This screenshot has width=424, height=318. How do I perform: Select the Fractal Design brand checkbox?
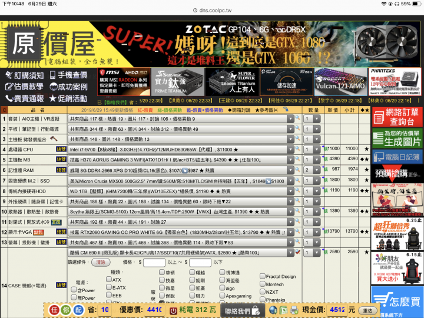pyautogui.click(x=262, y=276)
